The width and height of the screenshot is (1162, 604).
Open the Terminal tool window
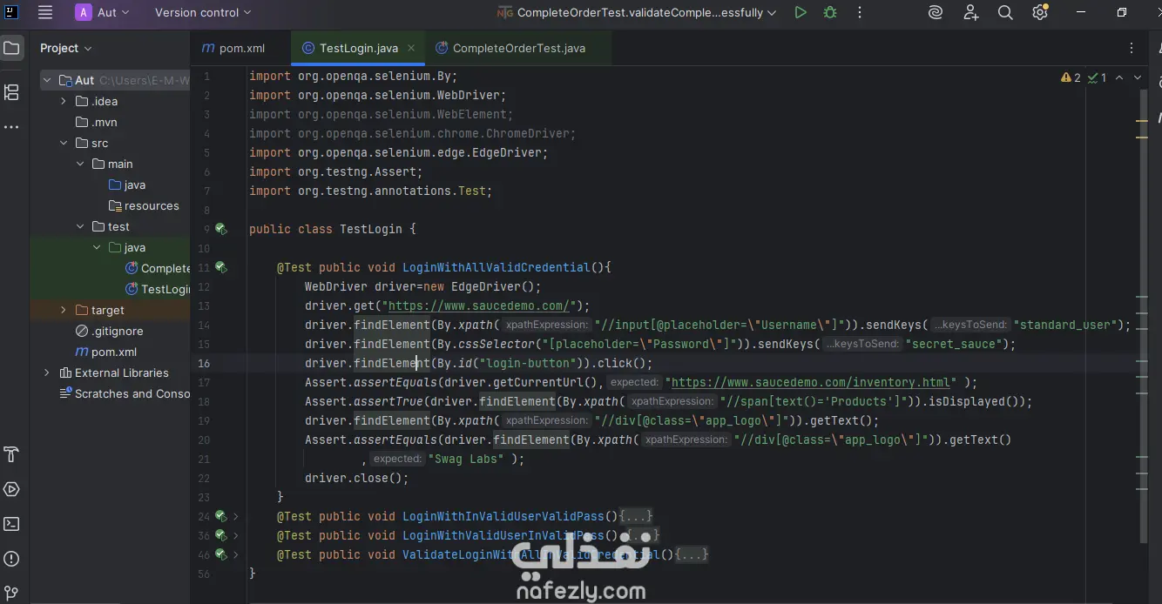coord(11,524)
